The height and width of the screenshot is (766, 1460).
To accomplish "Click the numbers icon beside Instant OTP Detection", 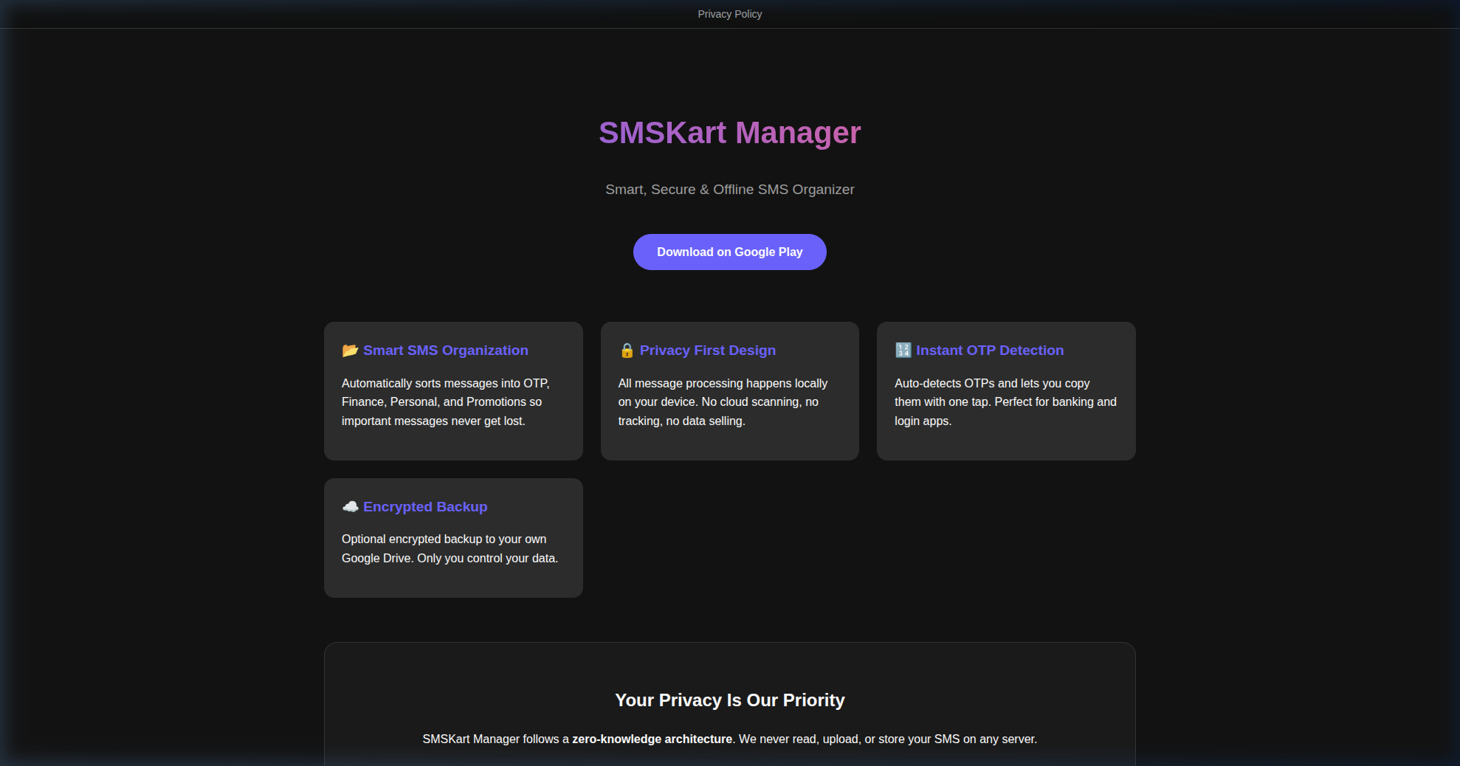I will coord(903,351).
